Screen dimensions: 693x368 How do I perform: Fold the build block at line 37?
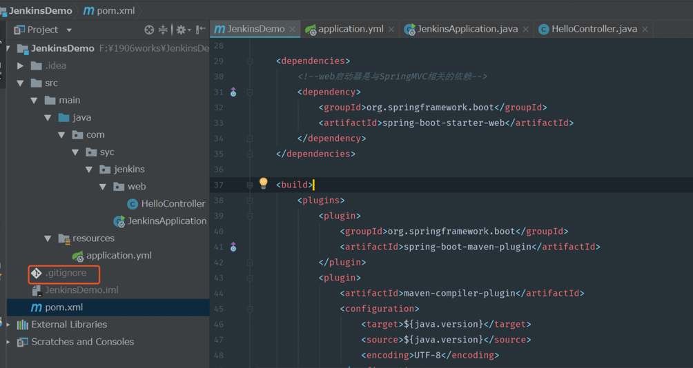pos(250,185)
